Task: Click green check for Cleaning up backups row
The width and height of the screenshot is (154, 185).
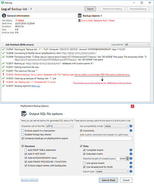Action: pyautogui.click(x=3, y=78)
